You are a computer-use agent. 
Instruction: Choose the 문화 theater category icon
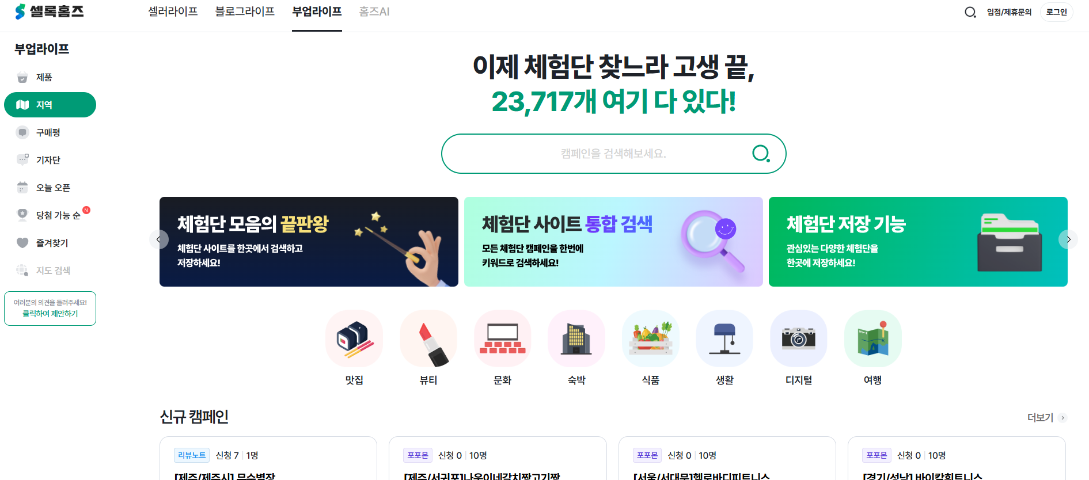click(502, 338)
